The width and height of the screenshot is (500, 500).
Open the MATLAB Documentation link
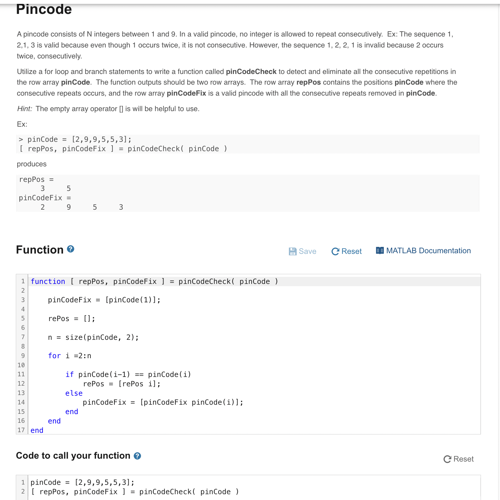coord(429,251)
